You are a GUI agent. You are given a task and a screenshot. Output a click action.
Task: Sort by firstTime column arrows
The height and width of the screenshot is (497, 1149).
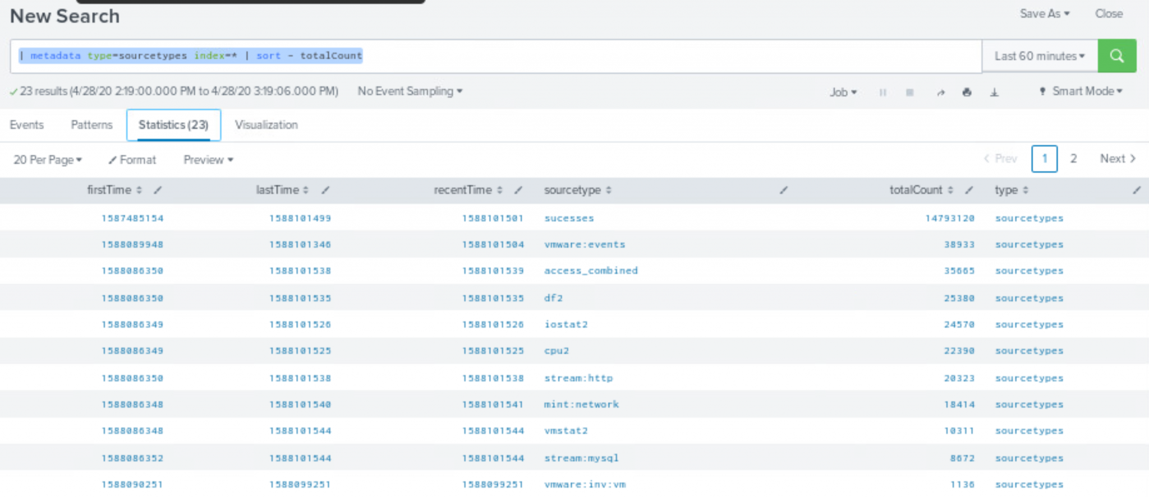[139, 191]
